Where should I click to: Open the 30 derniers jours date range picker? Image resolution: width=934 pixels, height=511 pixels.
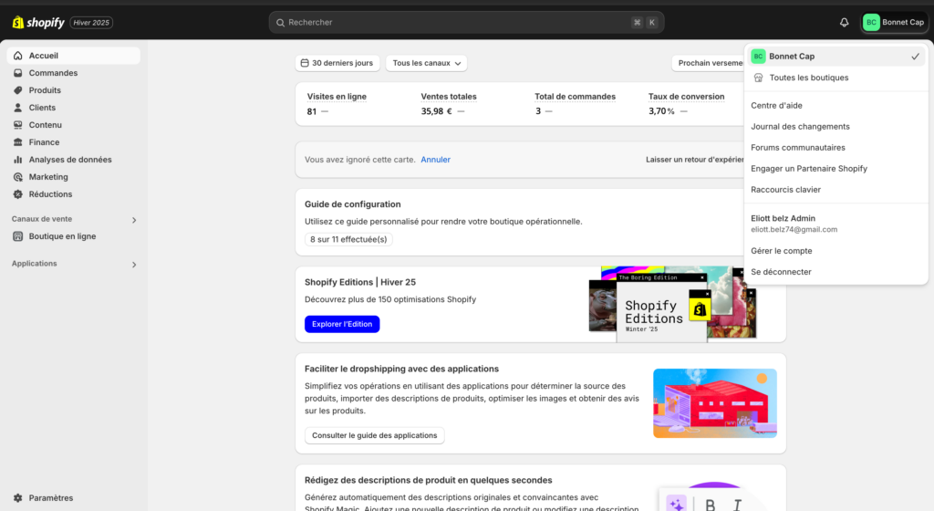click(x=337, y=63)
